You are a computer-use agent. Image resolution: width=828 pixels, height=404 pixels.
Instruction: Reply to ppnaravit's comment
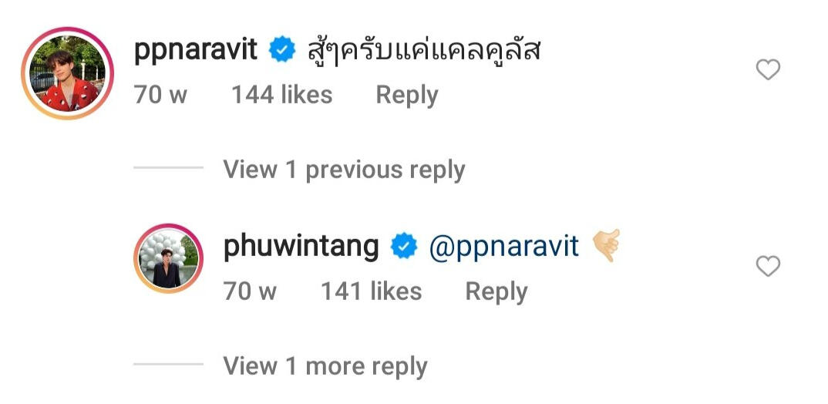[x=406, y=96]
